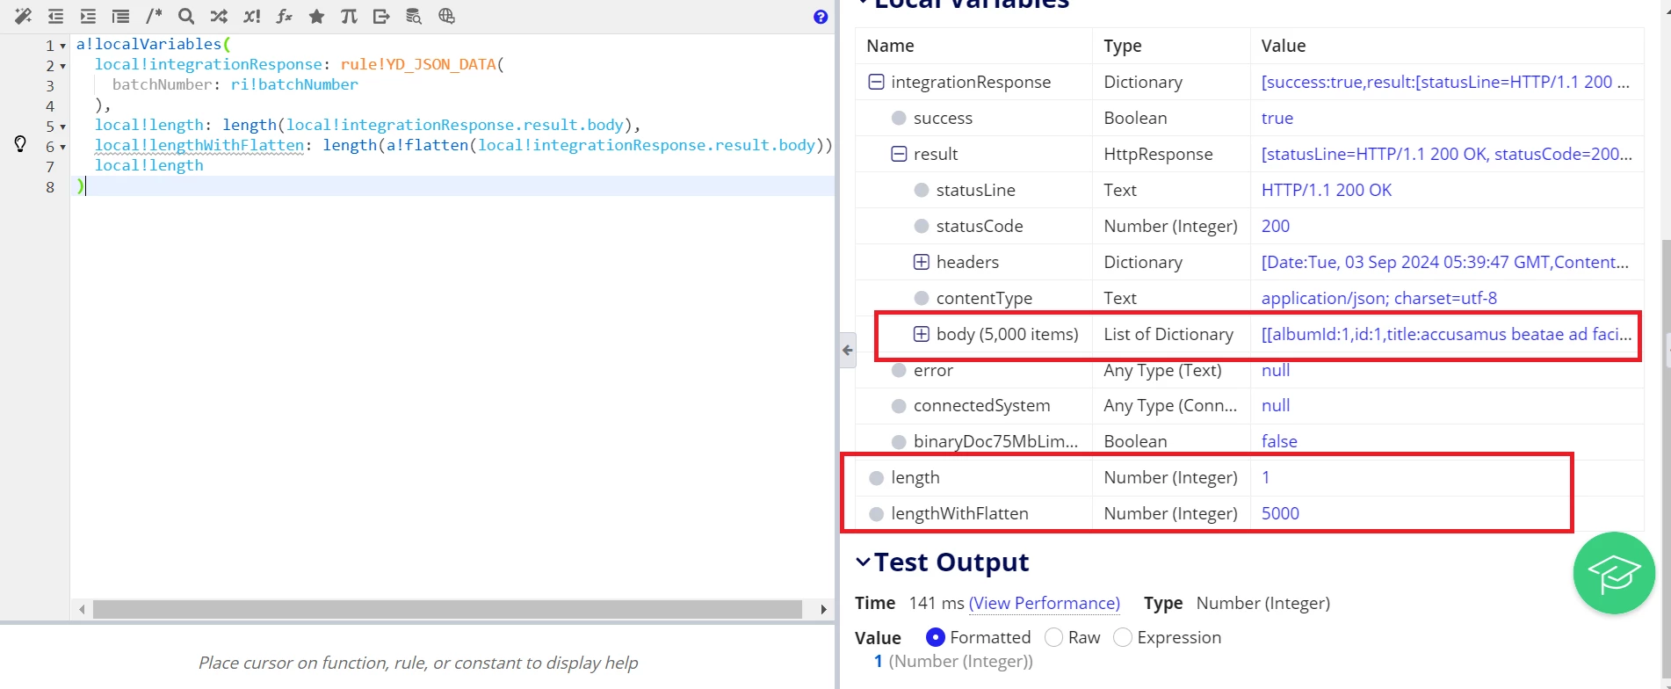1671x689 pixels.
Task: Click the outdent icon in editor toolbar
Action: point(55,16)
